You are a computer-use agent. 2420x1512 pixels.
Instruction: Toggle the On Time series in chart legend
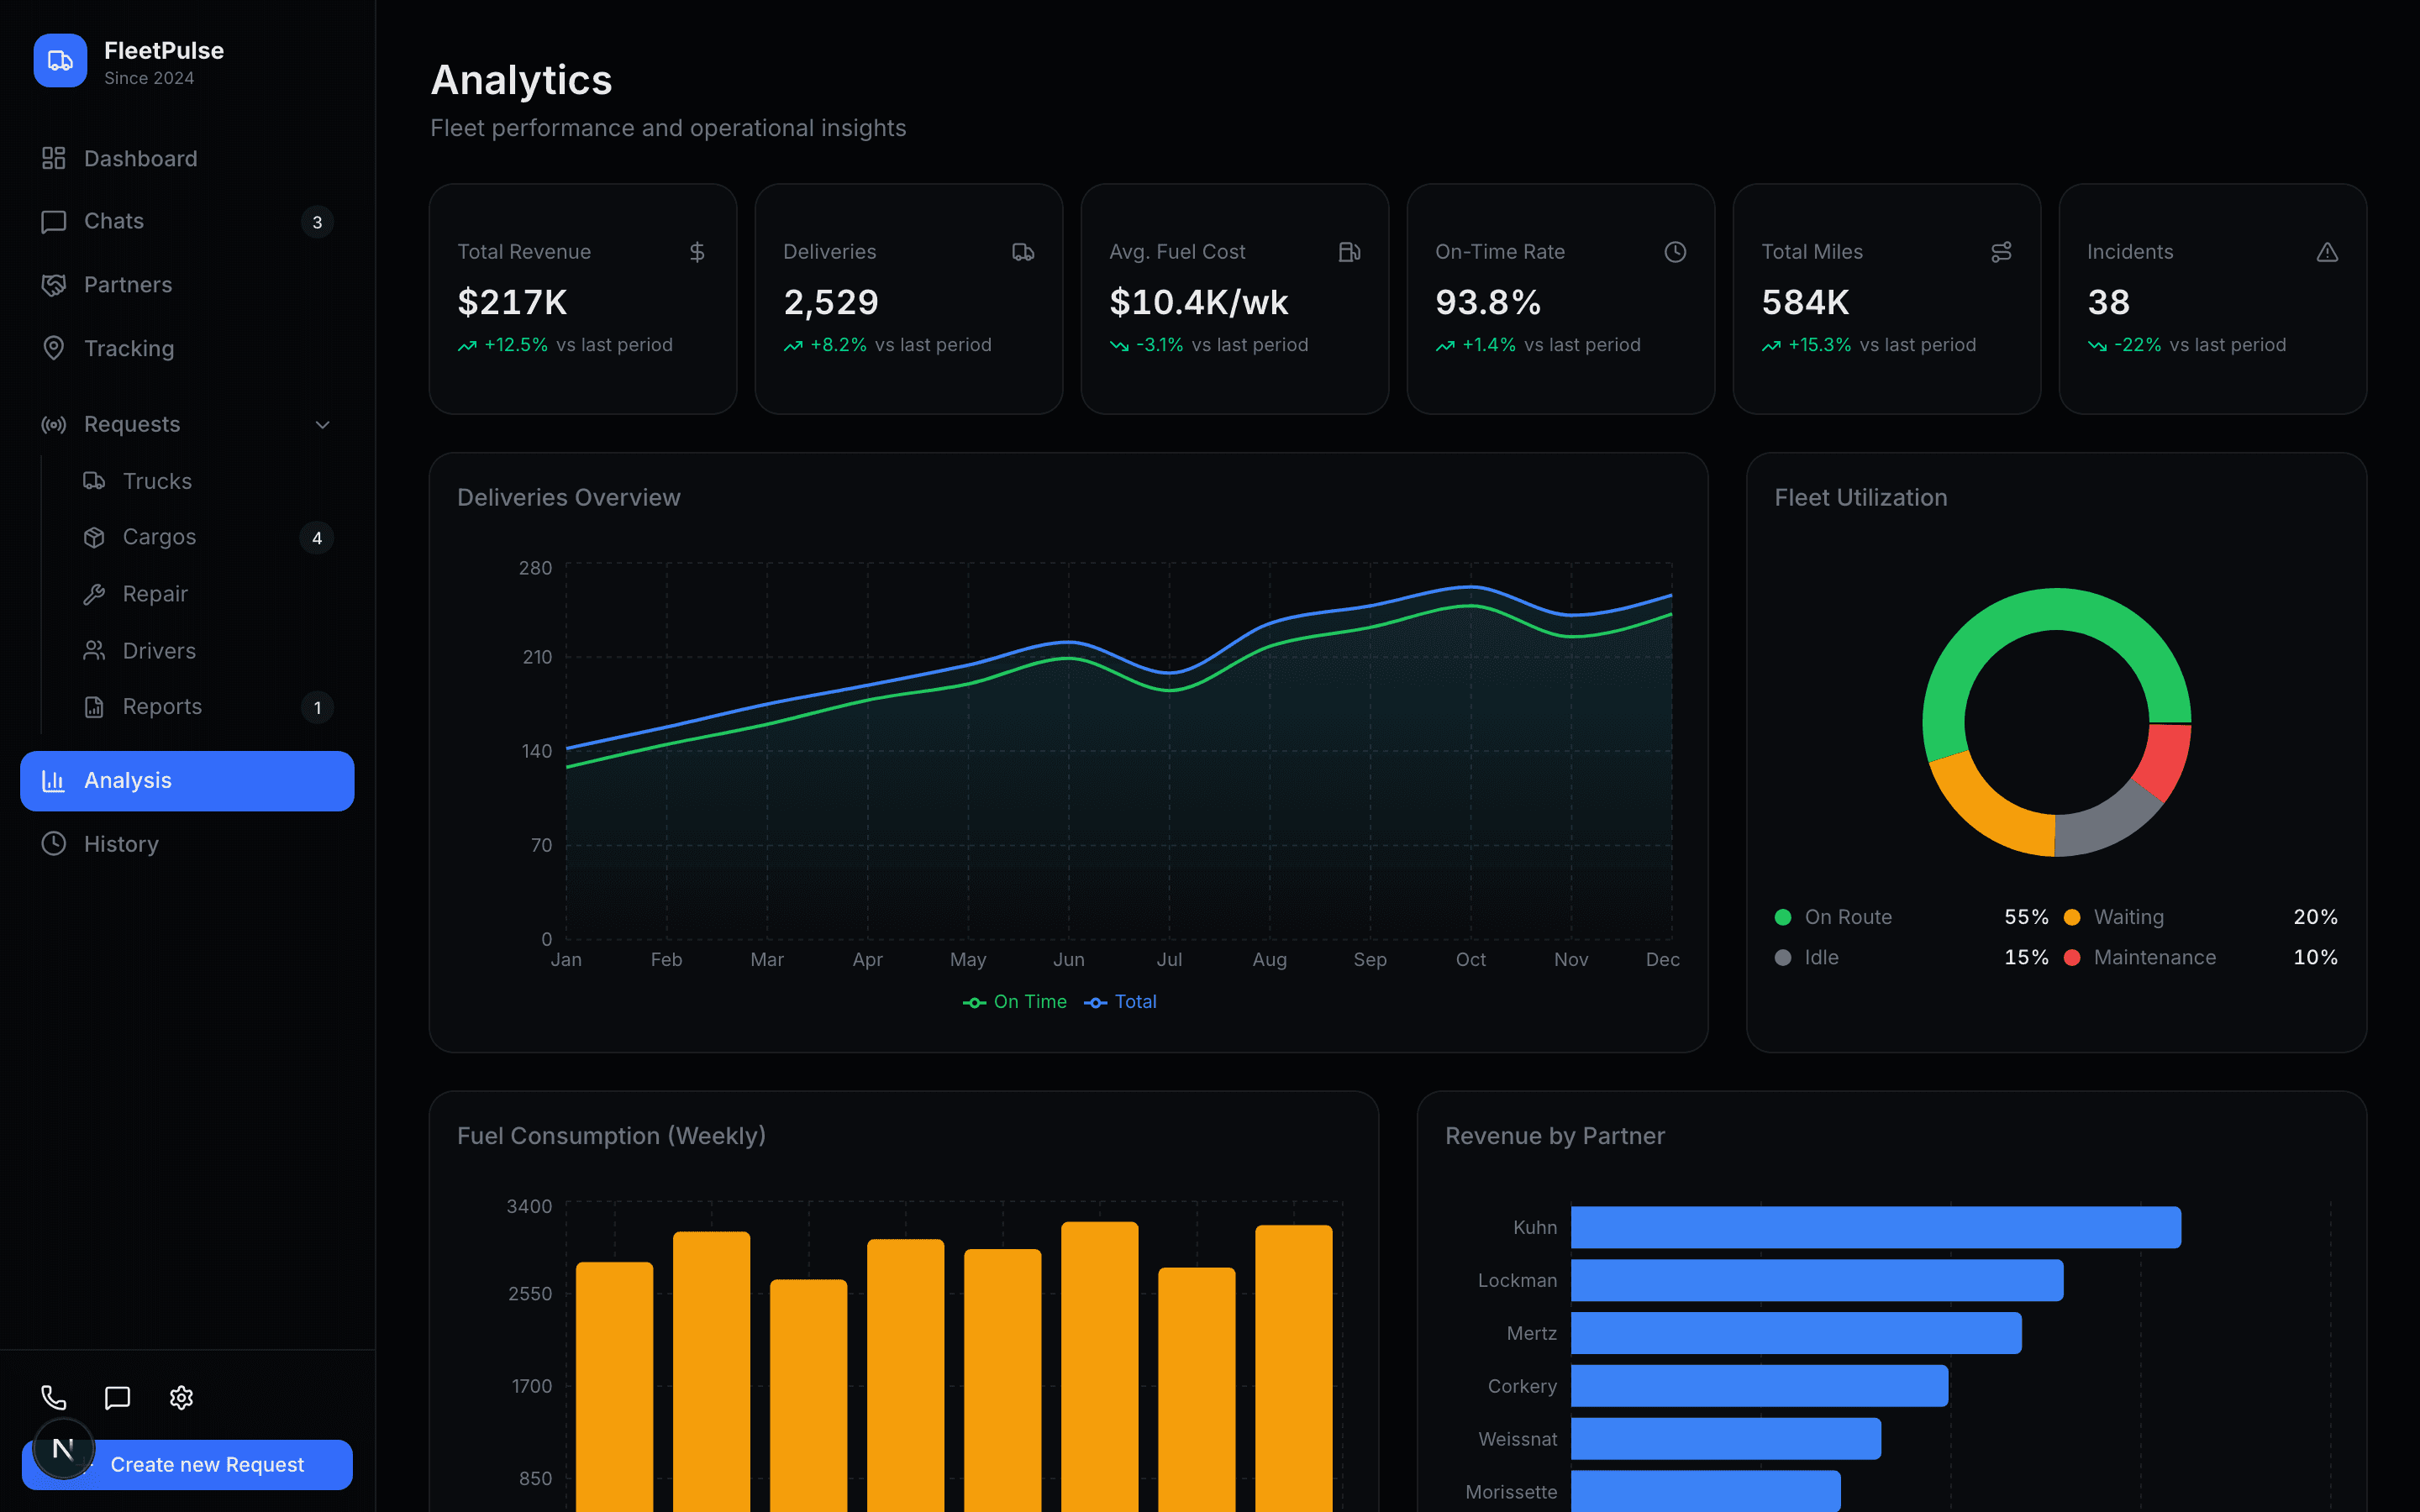[x=1014, y=1002]
